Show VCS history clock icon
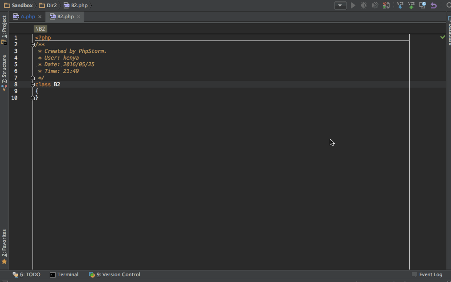 tap(423, 5)
